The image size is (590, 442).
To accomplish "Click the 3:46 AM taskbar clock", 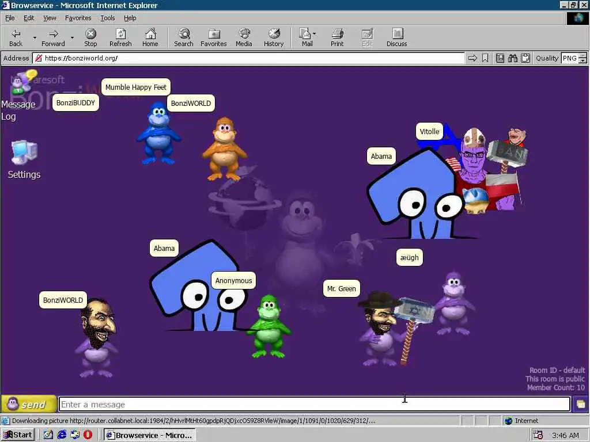I will 566,435.
